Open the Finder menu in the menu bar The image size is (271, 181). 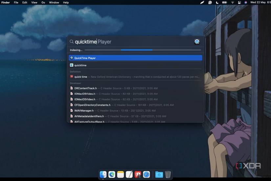coord(6,2)
